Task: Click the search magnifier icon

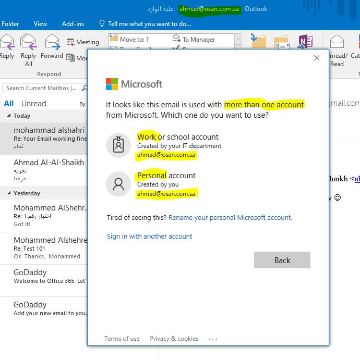Action: (x=85, y=88)
